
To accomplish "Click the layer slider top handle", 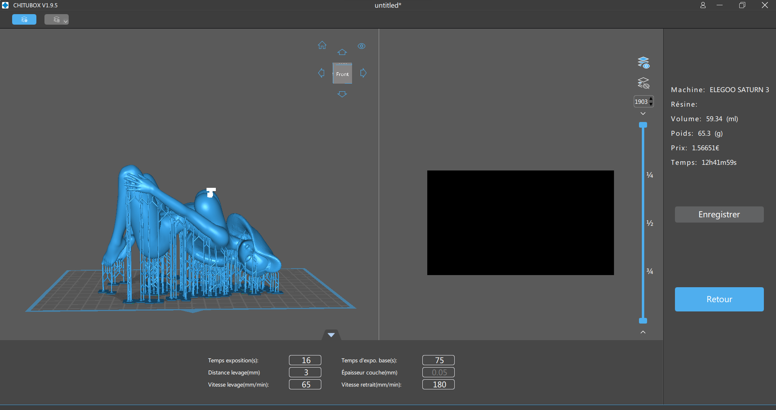I will click(643, 125).
